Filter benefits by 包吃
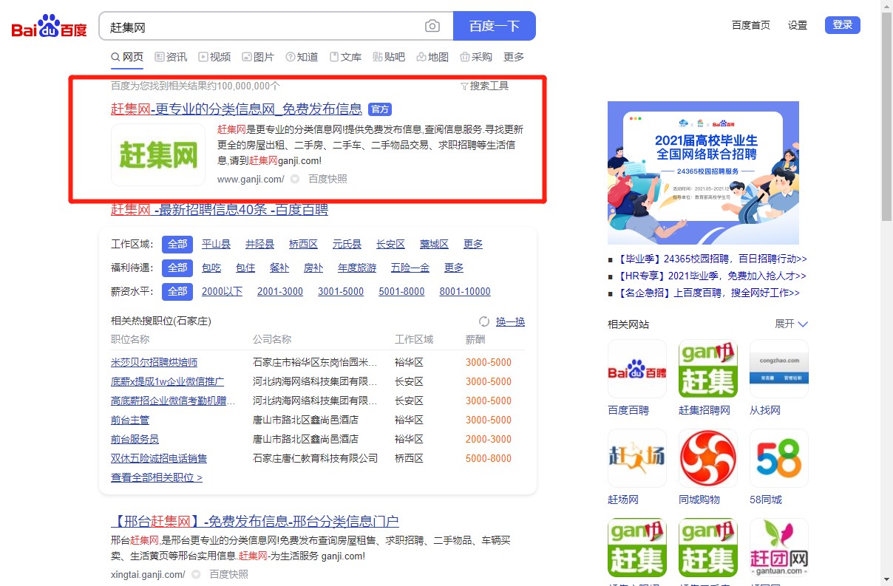The width and height of the screenshot is (893, 586). [x=211, y=268]
